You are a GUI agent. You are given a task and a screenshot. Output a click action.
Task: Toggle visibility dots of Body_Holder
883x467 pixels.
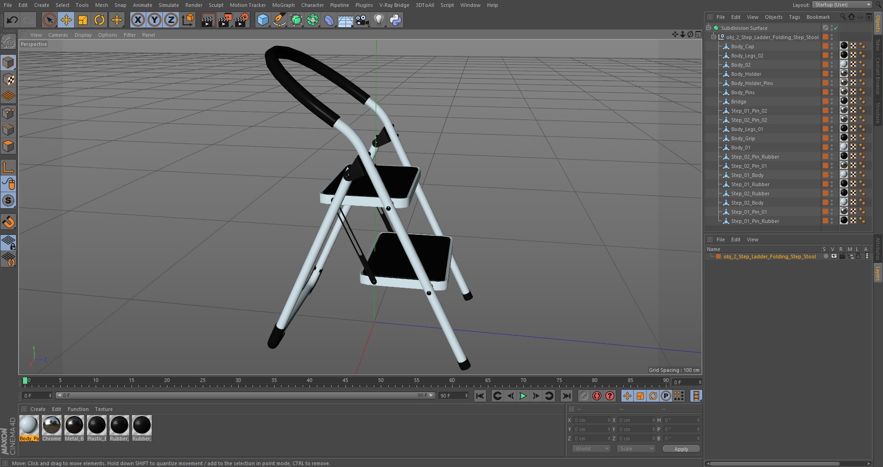832,74
